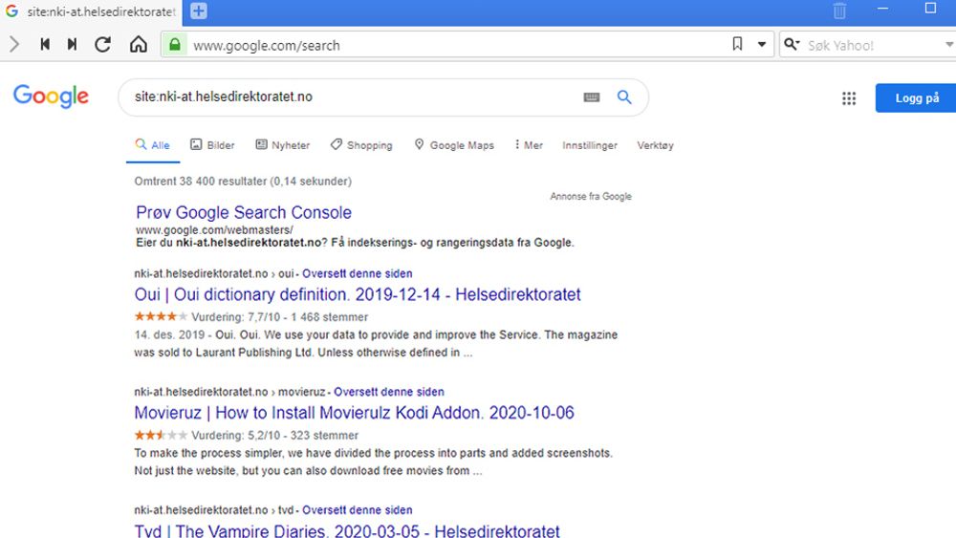Click the rewind history button
This screenshot has width=956, height=538.
[45, 44]
